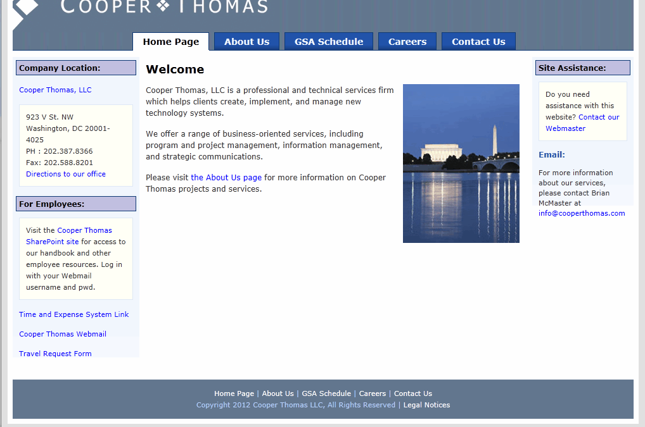Click the For Employees heading
The height and width of the screenshot is (427, 645).
point(76,204)
